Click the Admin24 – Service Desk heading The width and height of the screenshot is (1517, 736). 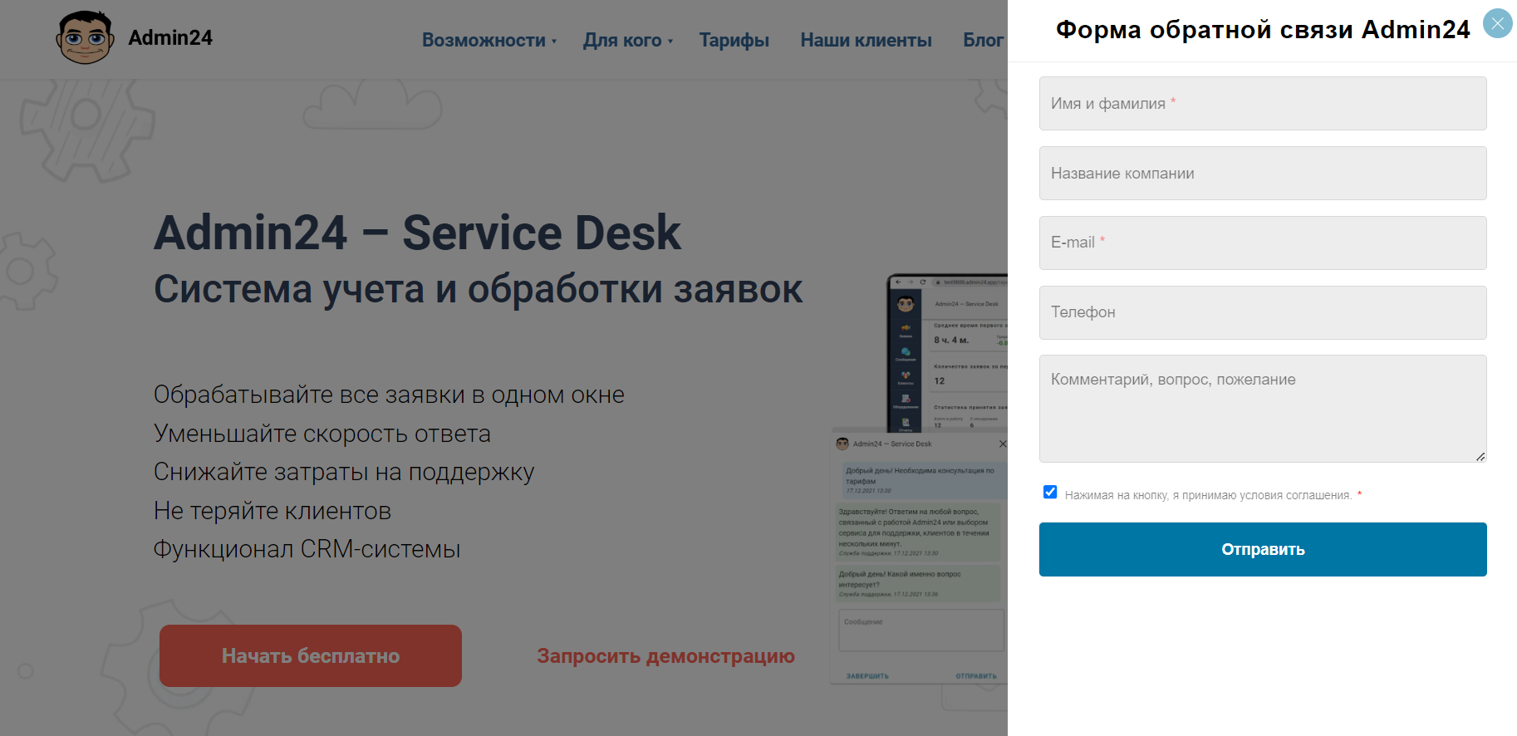(417, 233)
